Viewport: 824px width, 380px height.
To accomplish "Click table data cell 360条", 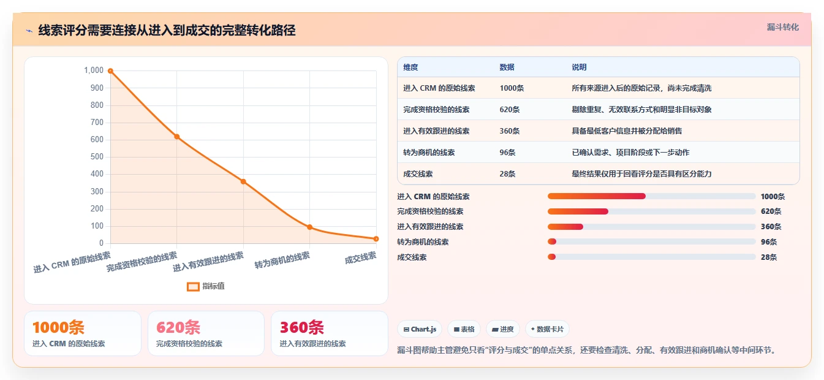I will [x=510, y=131].
